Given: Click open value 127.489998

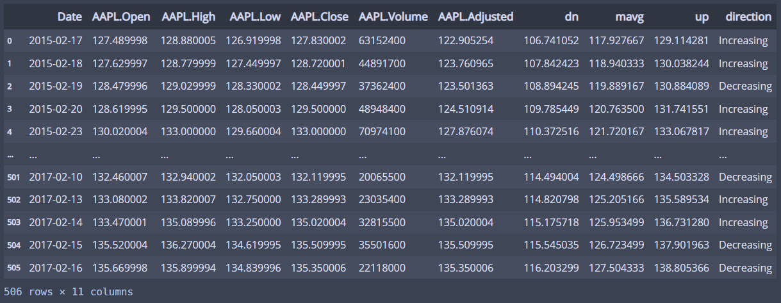Looking at the screenshot, I should pos(120,40).
